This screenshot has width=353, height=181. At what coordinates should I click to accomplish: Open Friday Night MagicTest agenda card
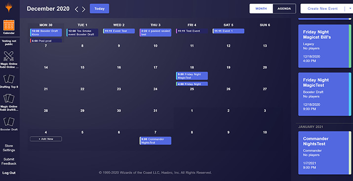tap(325, 94)
